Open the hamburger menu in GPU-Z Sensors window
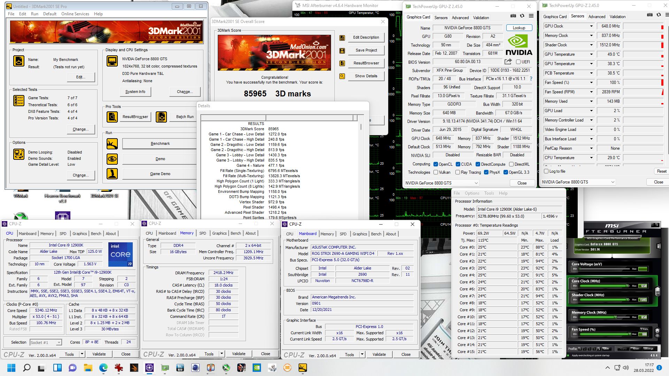The image size is (669, 376). (667, 15)
